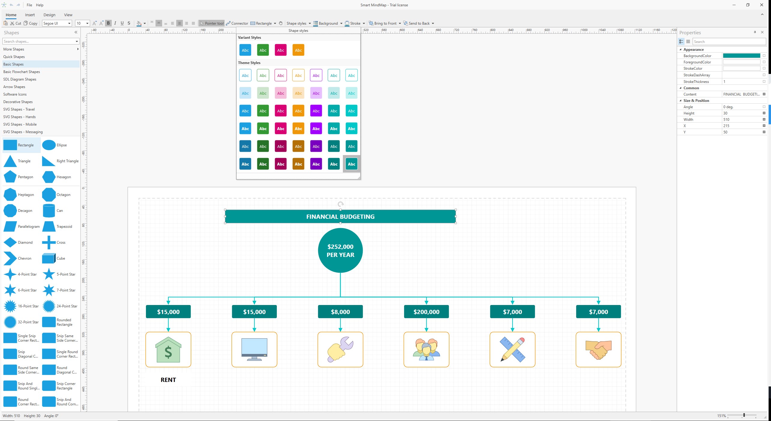Select Basic Flowchart Shapes category
Image resolution: width=771 pixels, height=421 pixels.
coord(22,72)
